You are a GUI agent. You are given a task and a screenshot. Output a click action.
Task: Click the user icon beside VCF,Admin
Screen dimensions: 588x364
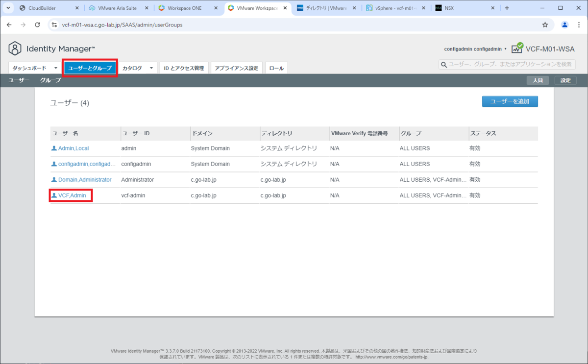pyautogui.click(x=54, y=195)
